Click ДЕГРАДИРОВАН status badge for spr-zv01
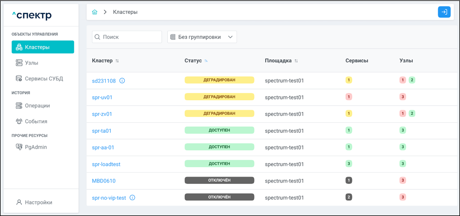Screen dimensions: 460x216 pos(219,114)
